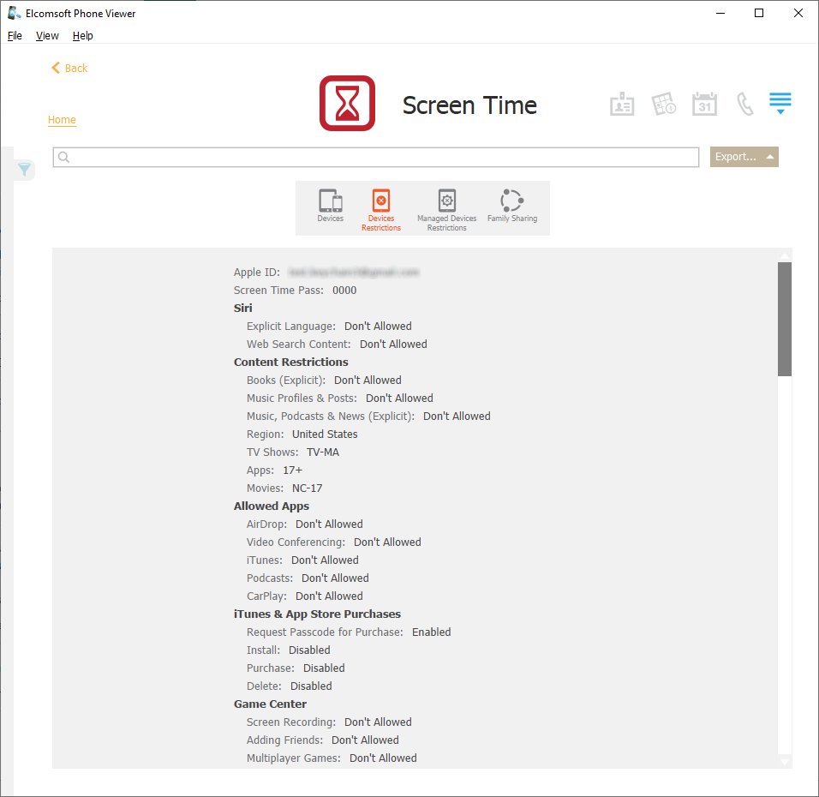Click the contacts card icon

point(622,105)
